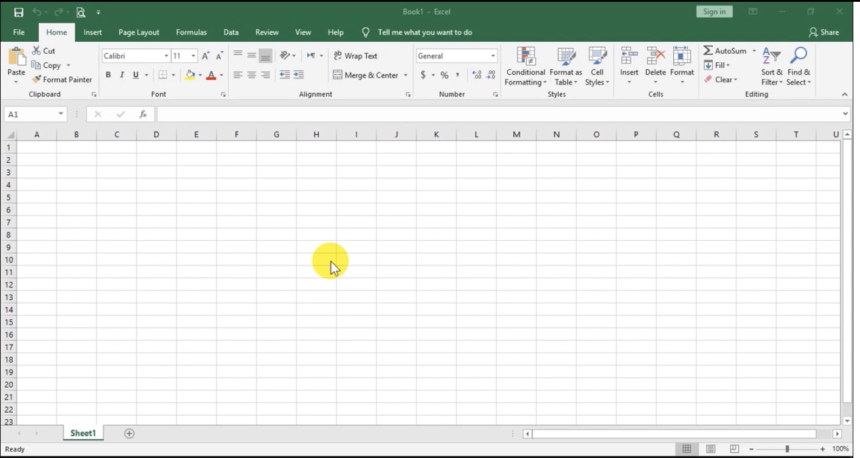Apply Comma Style number format
Image resolution: width=860 pixels, height=458 pixels.
pyautogui.click(x=458, y=75)
